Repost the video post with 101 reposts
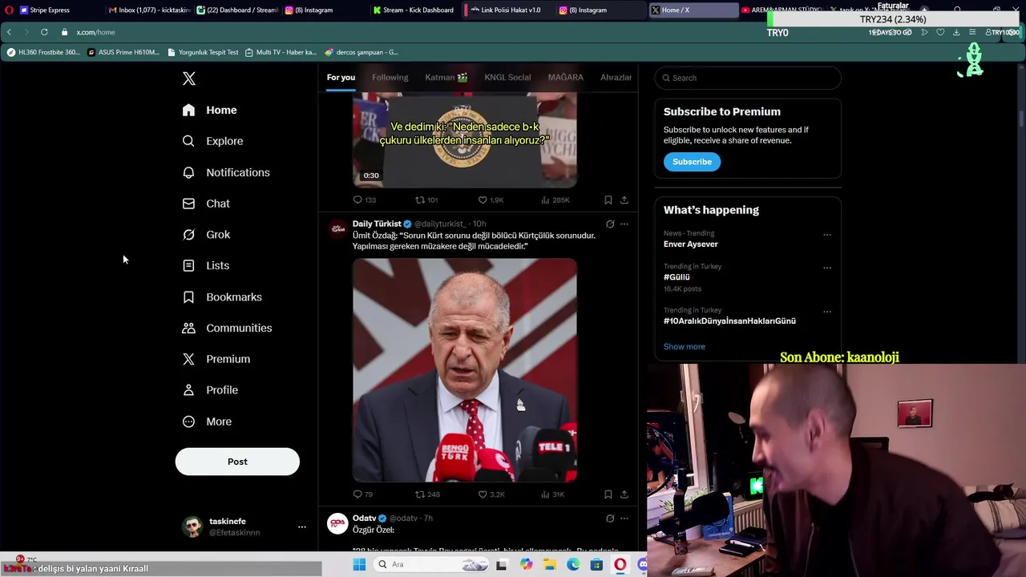 426,200
